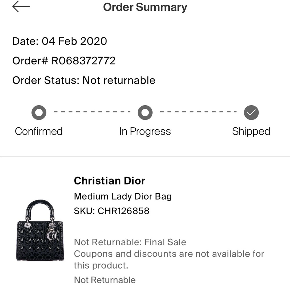Select the Medium Lady Dior Bag product title

122,196
